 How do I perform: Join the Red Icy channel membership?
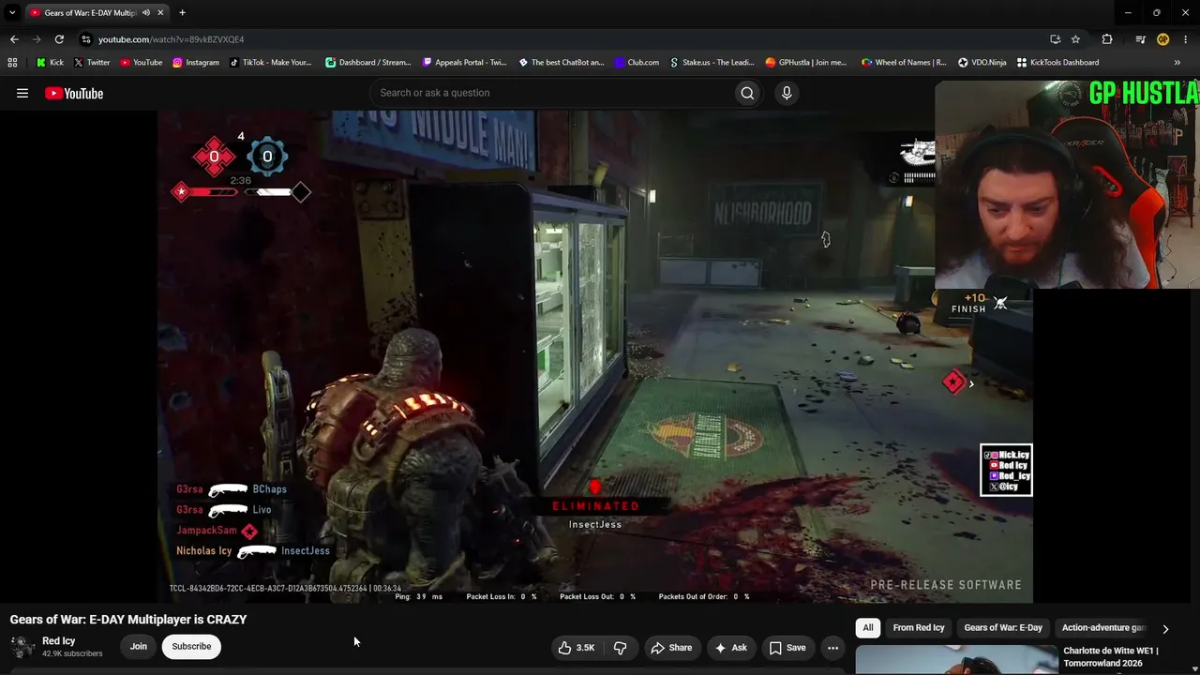click(139, 646)
